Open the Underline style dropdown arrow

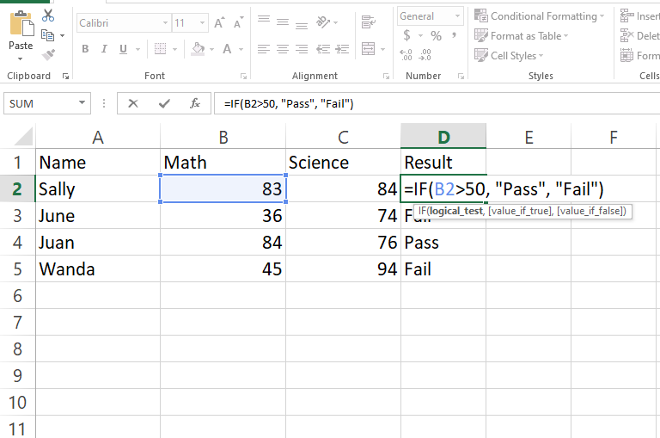pos(137,49)
